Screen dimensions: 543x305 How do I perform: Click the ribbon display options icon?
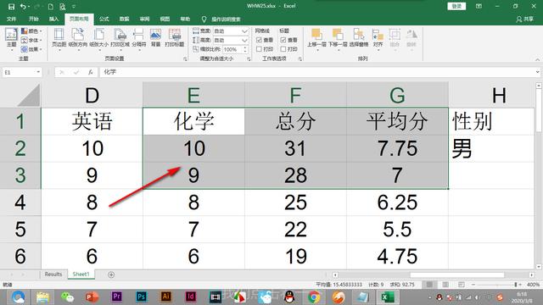[479, 6]
